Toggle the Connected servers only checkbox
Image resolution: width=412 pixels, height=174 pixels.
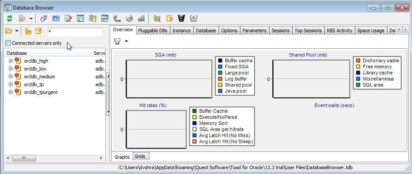point(8,43)
